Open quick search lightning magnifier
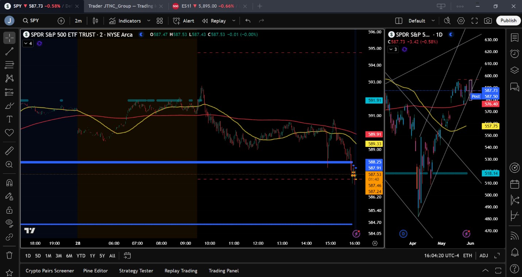 448,21
